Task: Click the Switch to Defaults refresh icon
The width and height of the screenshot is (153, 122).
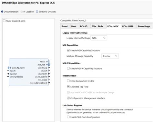Action: point(37,12)
